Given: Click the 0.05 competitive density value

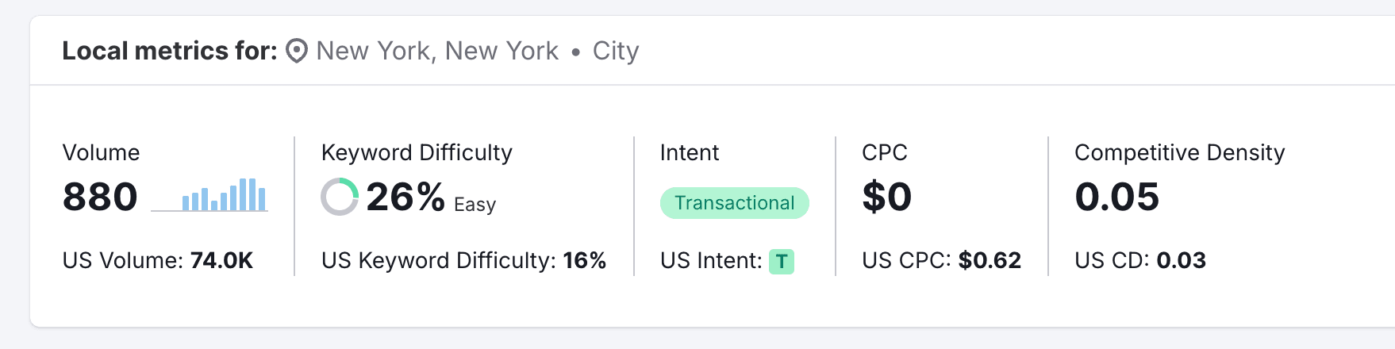Looking at the screenshot, I should pos(1117,197).
